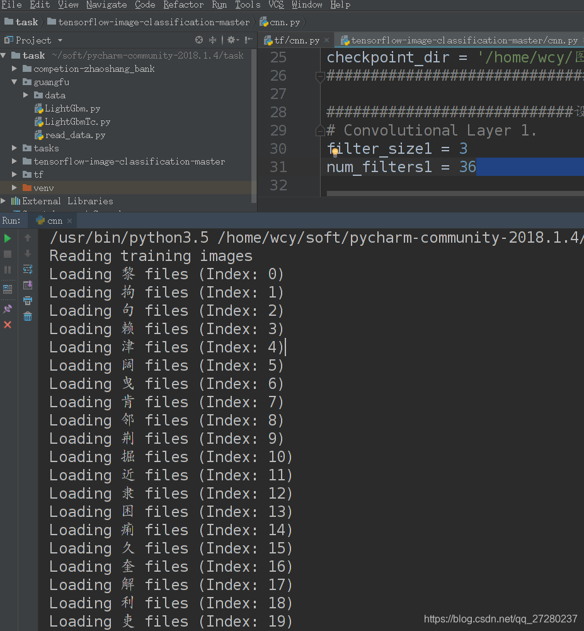Viewport: 584px width, 631px height.
Task: Click fold marker on line 26
Action: click(x=320, y=76)
